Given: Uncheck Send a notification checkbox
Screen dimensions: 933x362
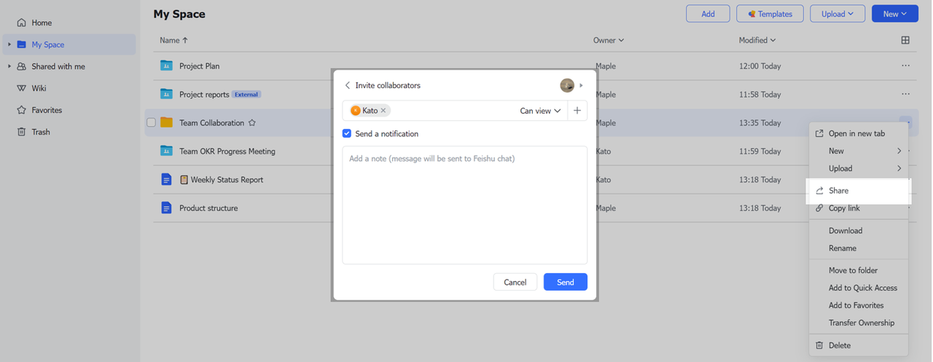Looking at the screenshot, I should [x=348, y=134].
